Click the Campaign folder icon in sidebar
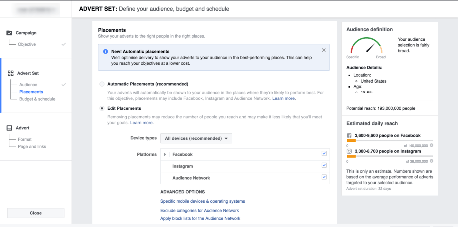 9,33
